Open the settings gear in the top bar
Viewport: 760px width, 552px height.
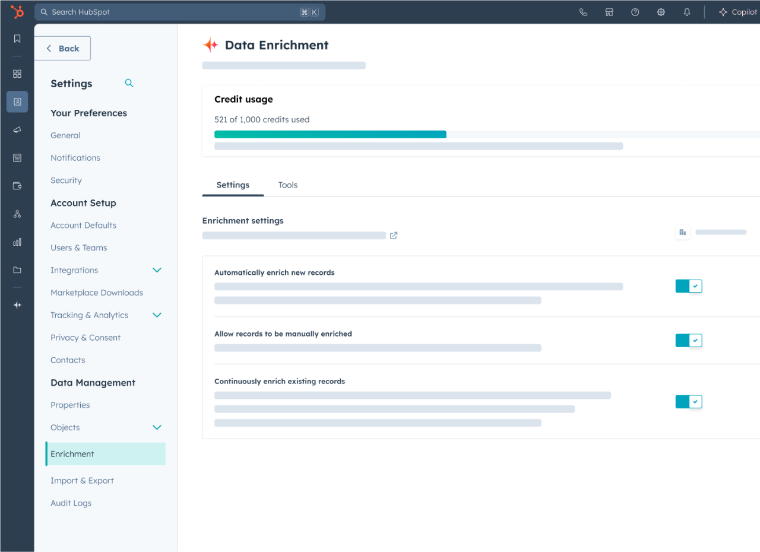(661, 12)
